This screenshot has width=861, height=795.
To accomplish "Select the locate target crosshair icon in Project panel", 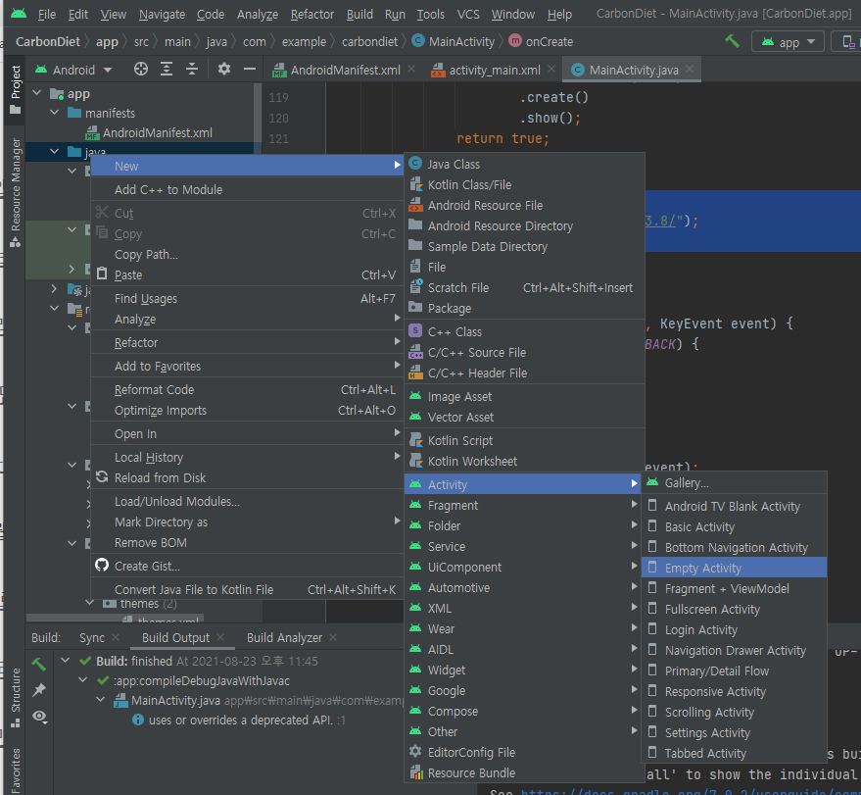I will 141,70.
